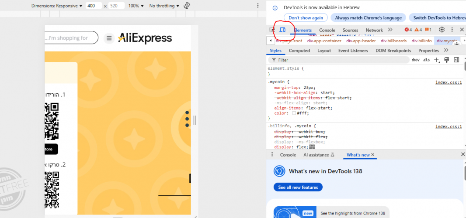Image resolution: width=466 pixels, height=218 pixels.
Task: Toggle the .hov element state panel
Action: [415, 60]
